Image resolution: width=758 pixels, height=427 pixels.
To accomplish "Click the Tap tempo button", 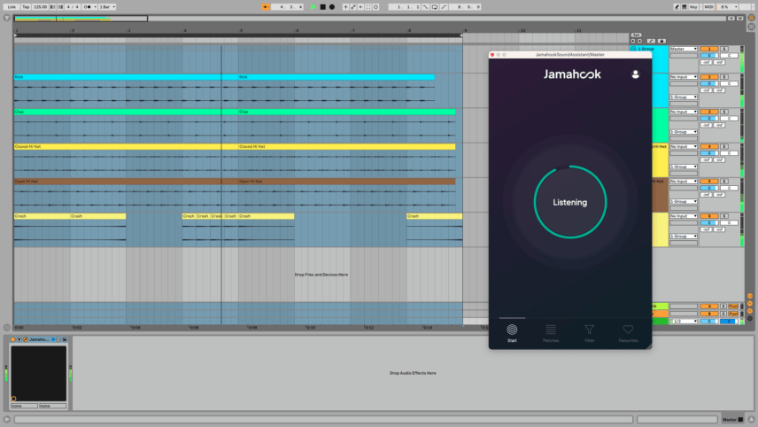I will [x=26, y=7].
